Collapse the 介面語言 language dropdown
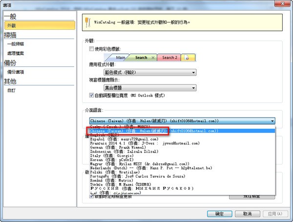293x222 pixels. pos(272,121)
